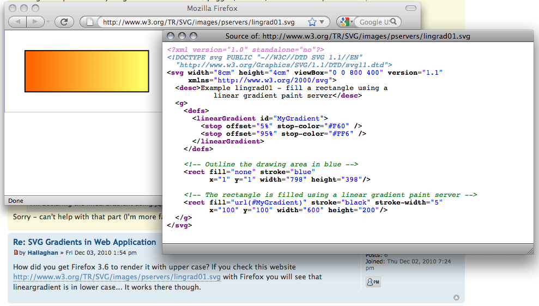Click the 'Fri Dec 03, 2010 1:54 pm' timestamp
Screen dimensions: 539x306
click(101, 253)
